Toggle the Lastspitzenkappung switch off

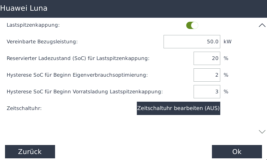click(192, 25)
